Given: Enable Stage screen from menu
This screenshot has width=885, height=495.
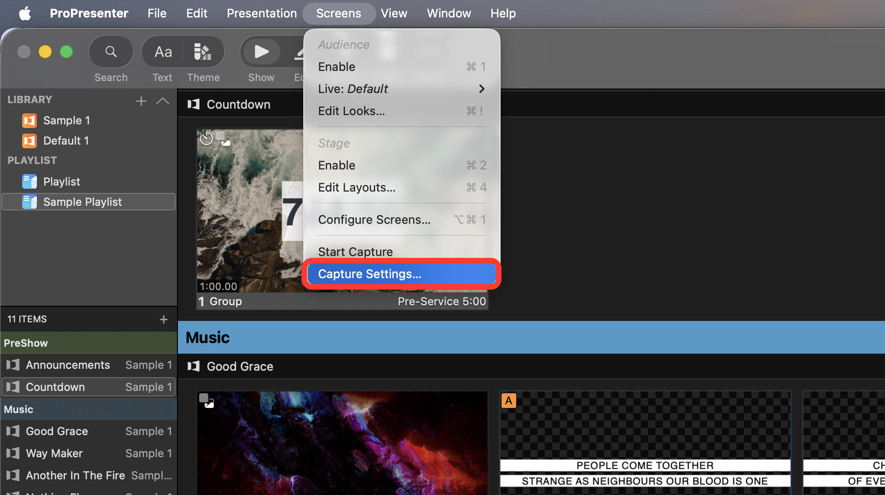Looking at the screenshot, I should click(402, 165).
